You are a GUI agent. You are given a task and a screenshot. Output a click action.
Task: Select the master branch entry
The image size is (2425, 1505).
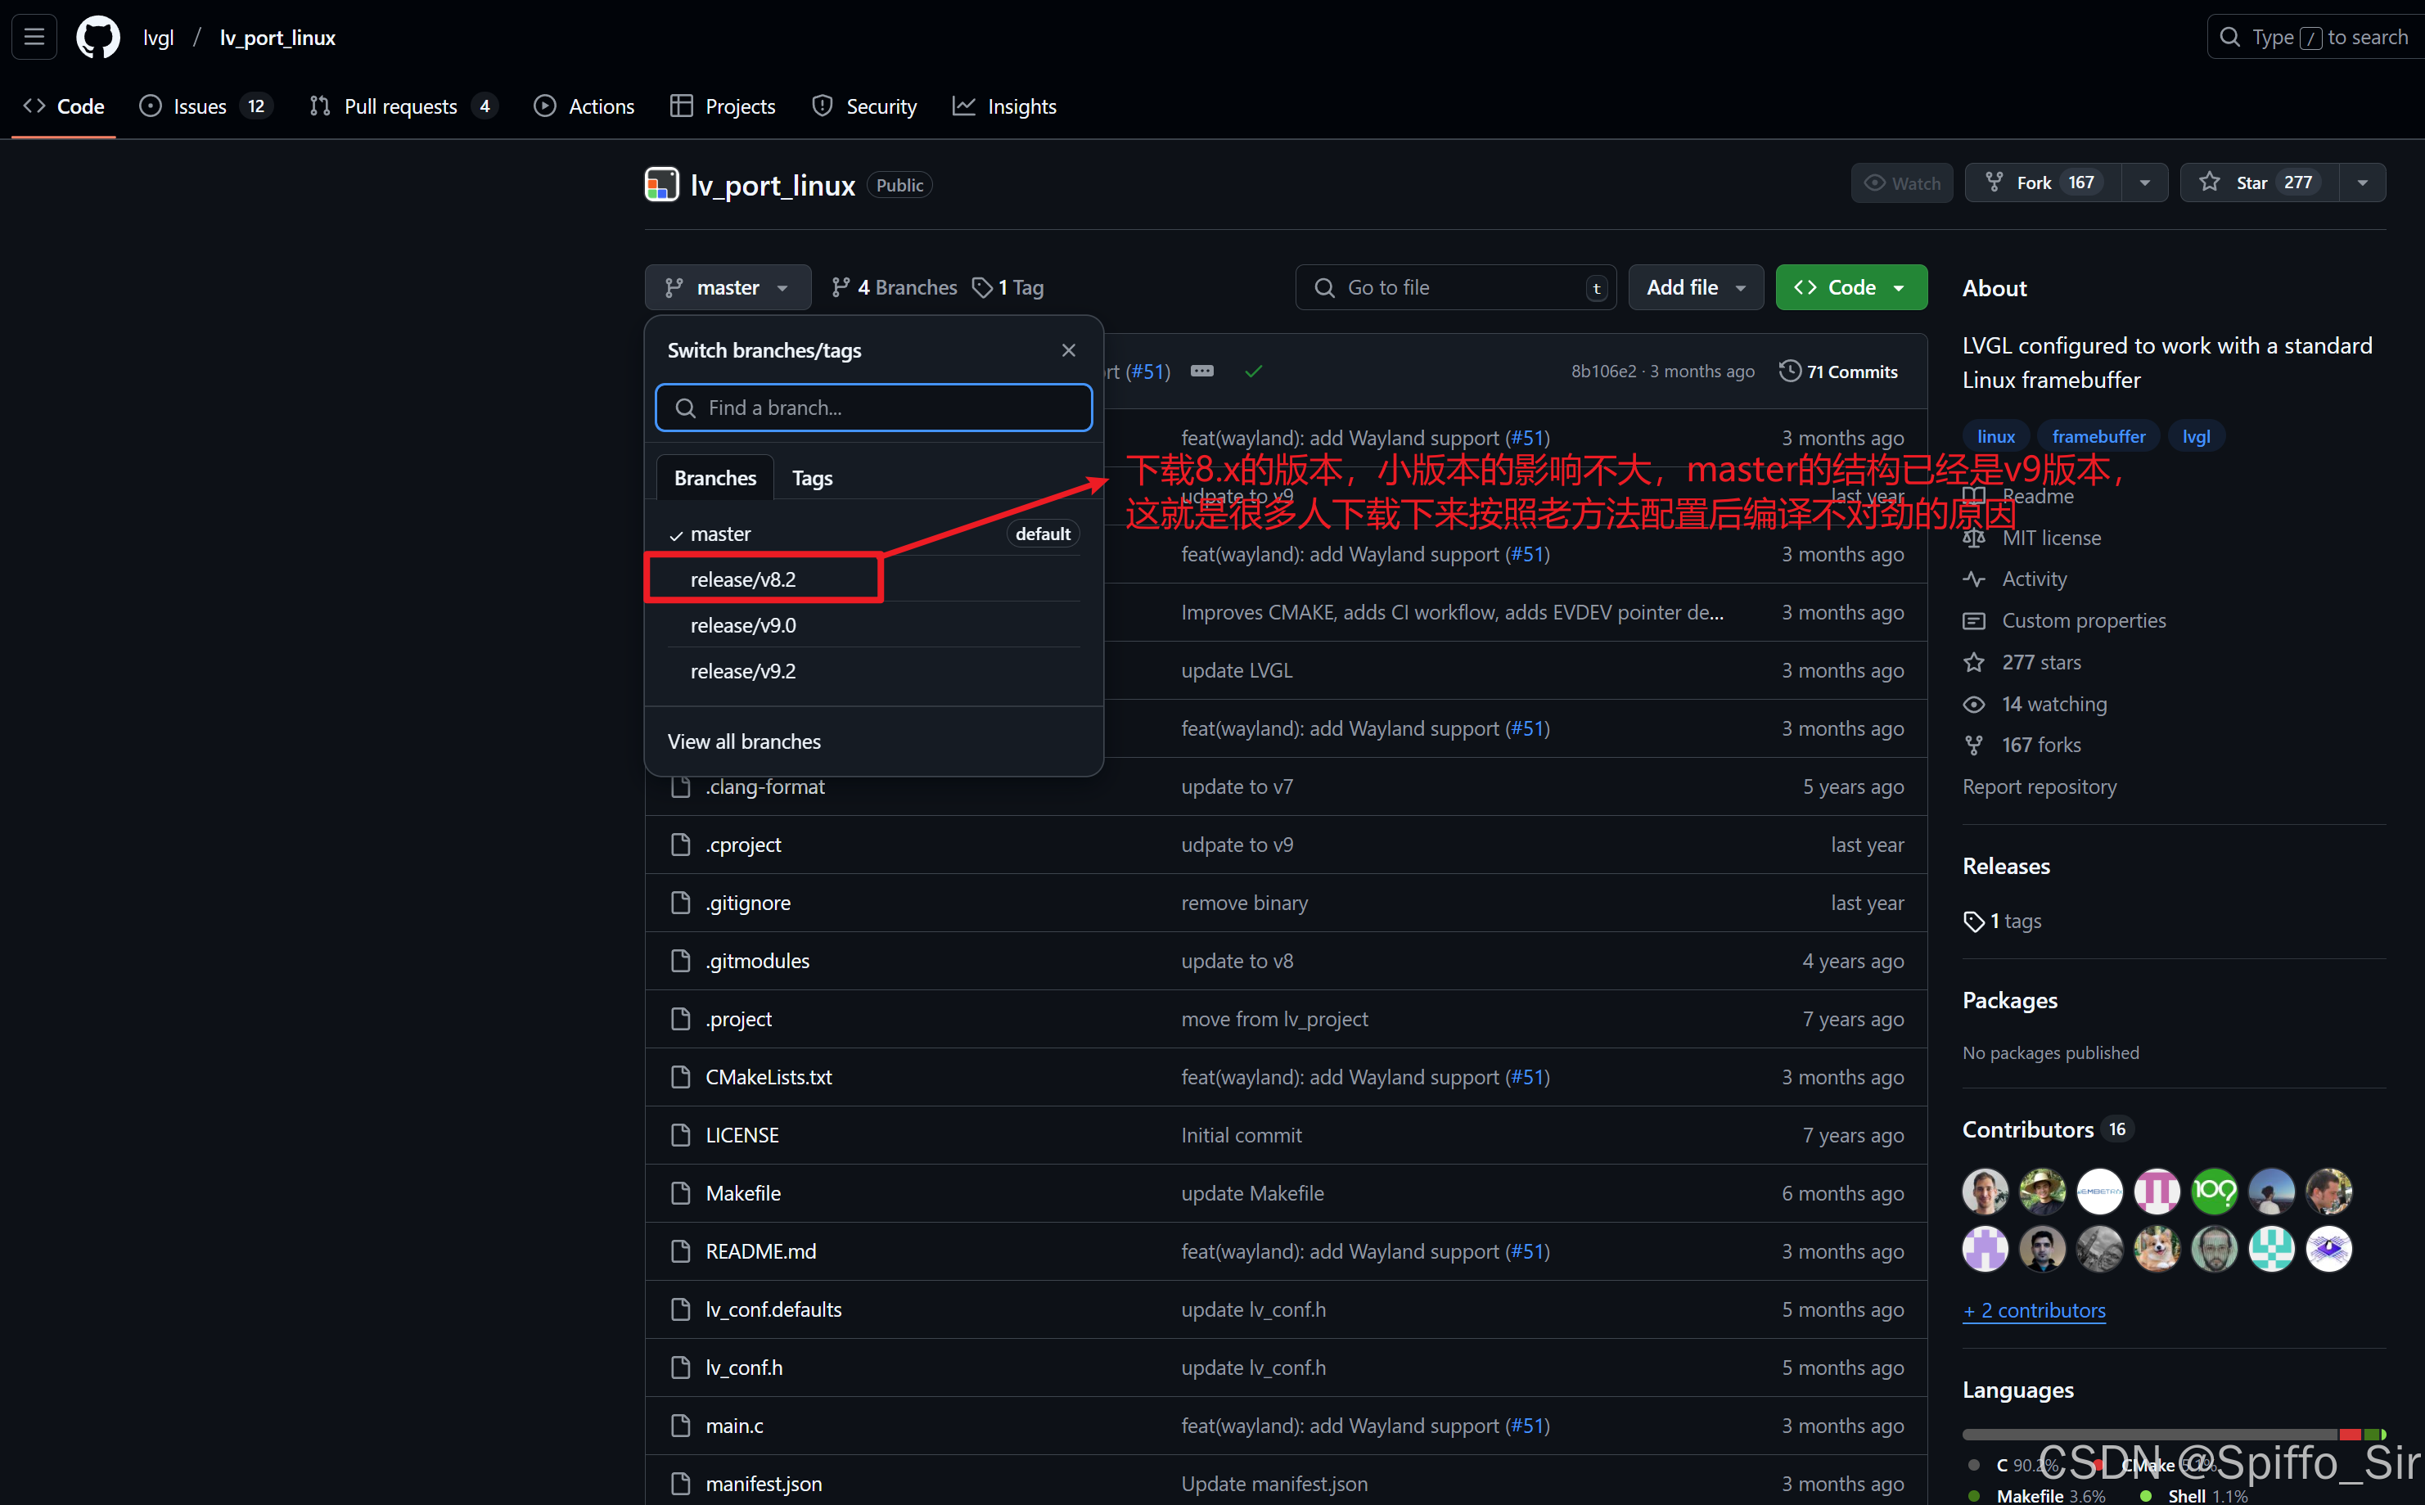point(873,534)
